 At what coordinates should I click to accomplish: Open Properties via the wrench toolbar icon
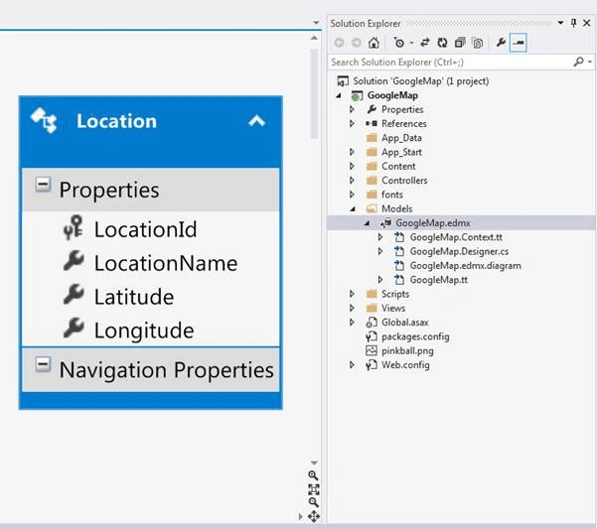click(501, 43)
